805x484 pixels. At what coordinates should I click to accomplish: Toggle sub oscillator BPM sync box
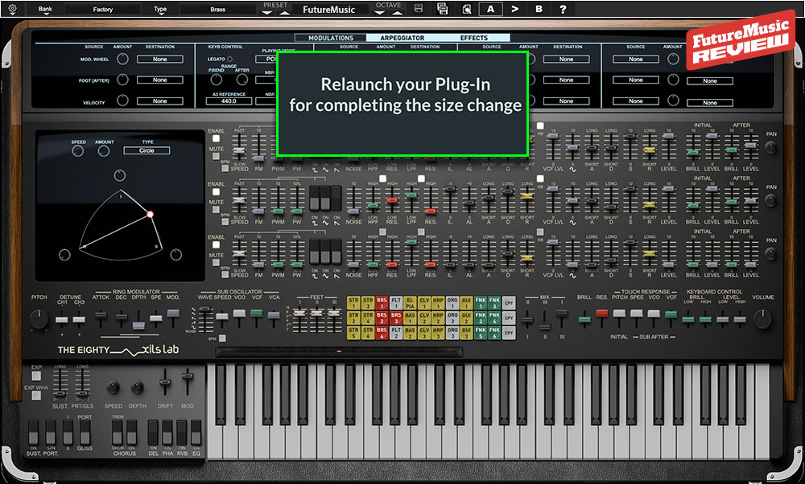[222, 338]
